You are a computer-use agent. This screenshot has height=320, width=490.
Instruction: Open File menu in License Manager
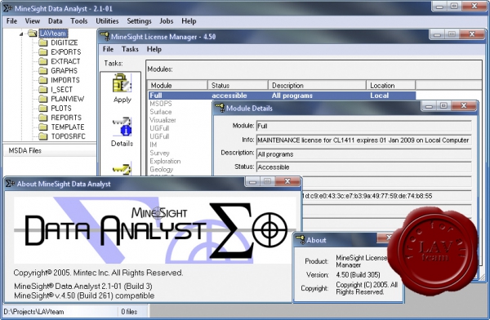(x=108, y=49)
